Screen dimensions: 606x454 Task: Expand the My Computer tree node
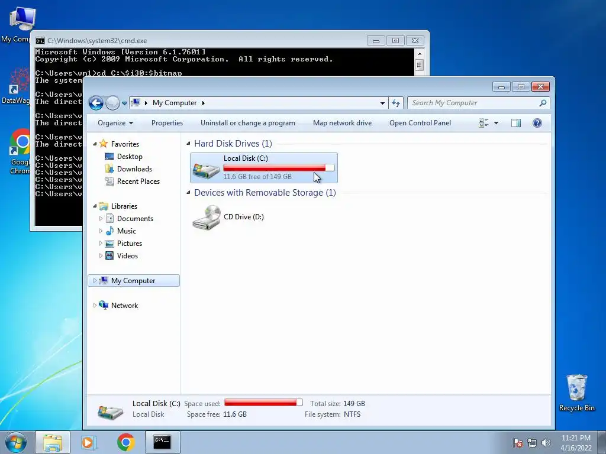pyautogui.click(x=95, y=281)
